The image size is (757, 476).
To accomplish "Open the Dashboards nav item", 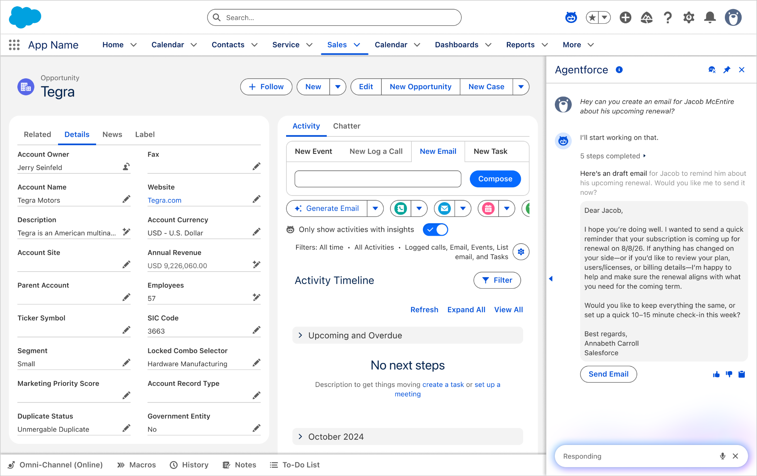I will (x=456, y=45).
